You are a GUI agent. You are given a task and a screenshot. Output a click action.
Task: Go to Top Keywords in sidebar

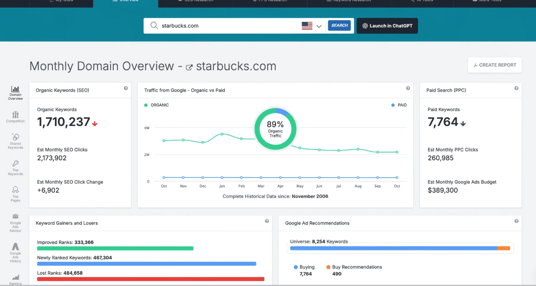click(15, 168)
